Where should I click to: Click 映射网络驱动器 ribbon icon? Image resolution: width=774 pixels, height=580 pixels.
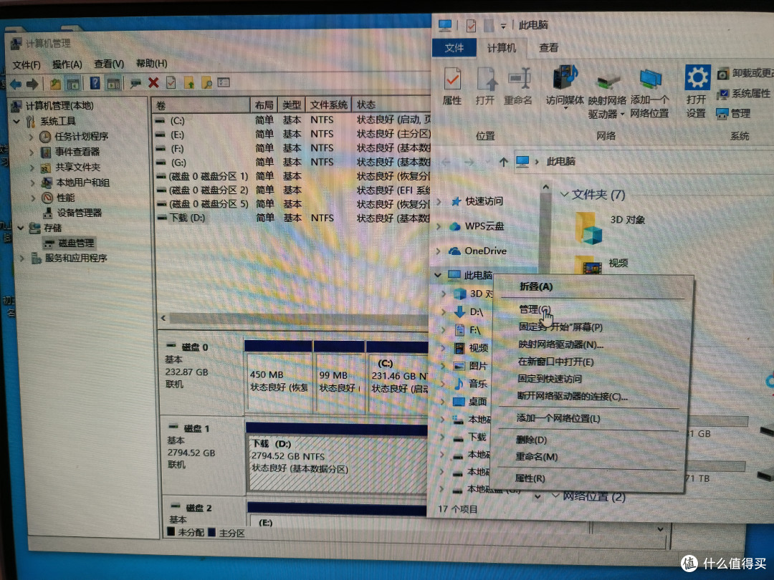[x=607, y=95]
